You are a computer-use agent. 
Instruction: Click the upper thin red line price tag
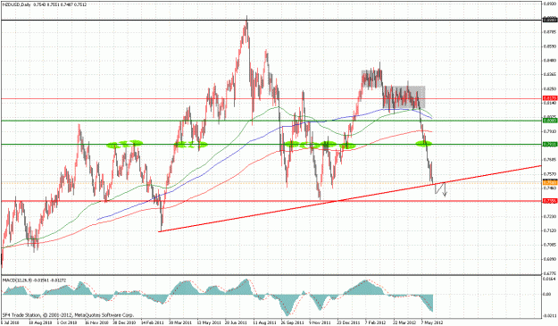(549, 98)
